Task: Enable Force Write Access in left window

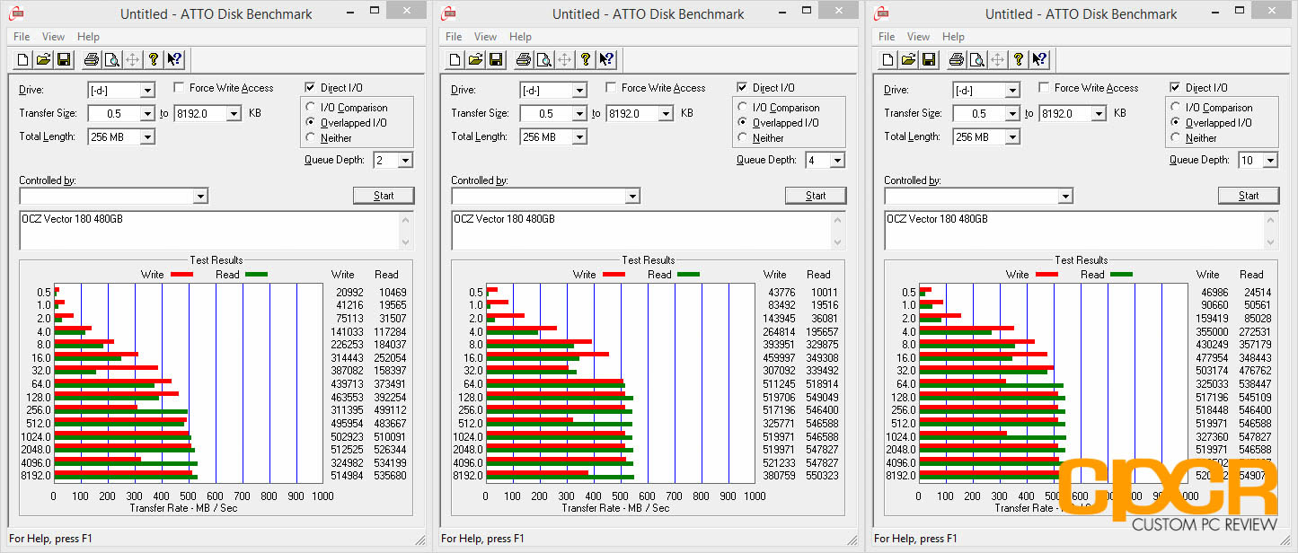Action: 179,88
